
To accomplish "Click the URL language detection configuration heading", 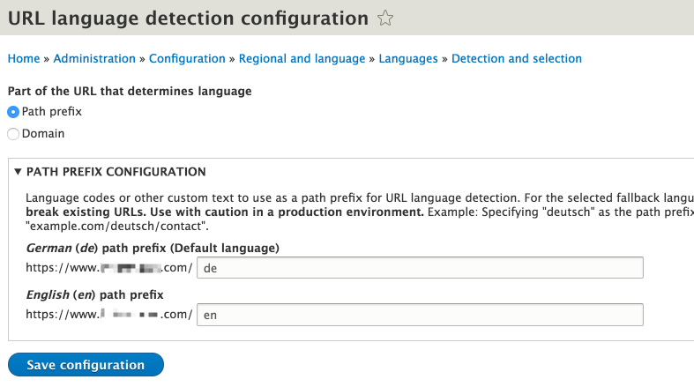I will (188, 18).
